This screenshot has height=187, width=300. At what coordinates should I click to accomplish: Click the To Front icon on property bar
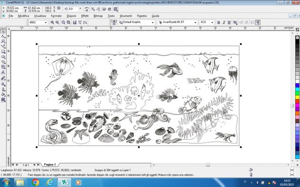click(x=104, y=9)
